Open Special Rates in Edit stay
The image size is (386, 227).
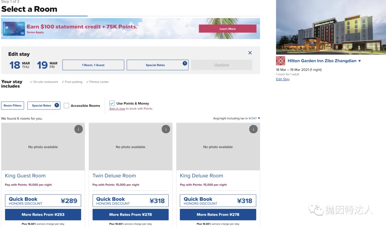click(158, 65)
